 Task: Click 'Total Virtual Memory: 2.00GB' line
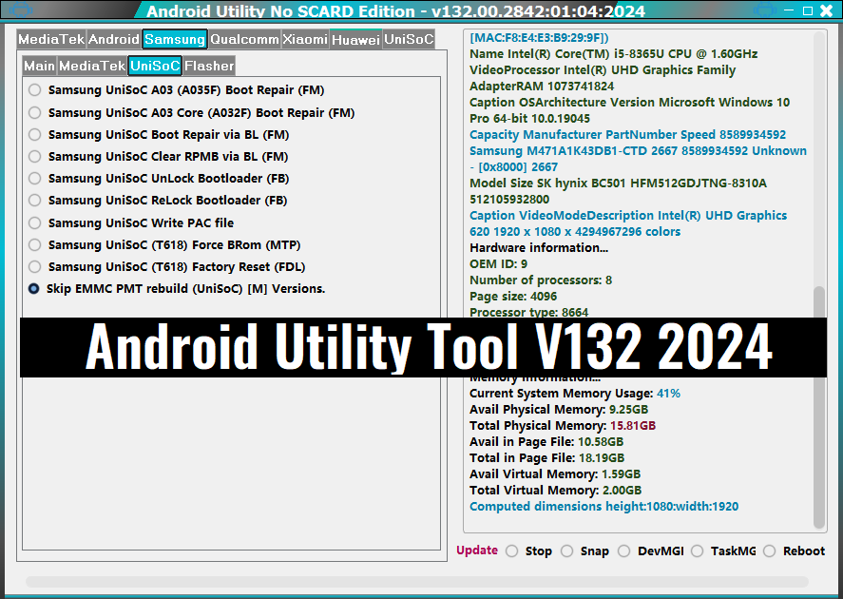(x=555, y=490)
